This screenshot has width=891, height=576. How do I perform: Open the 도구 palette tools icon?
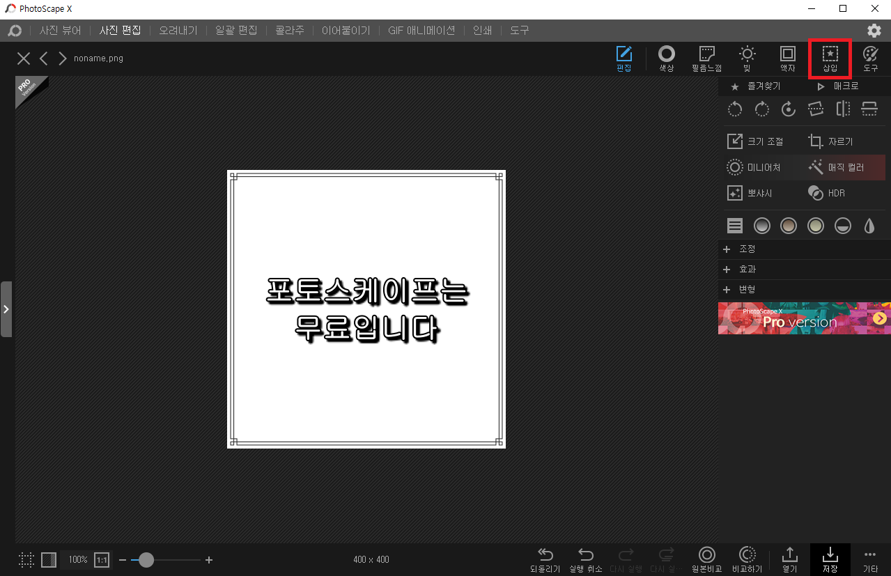(871, 59)
